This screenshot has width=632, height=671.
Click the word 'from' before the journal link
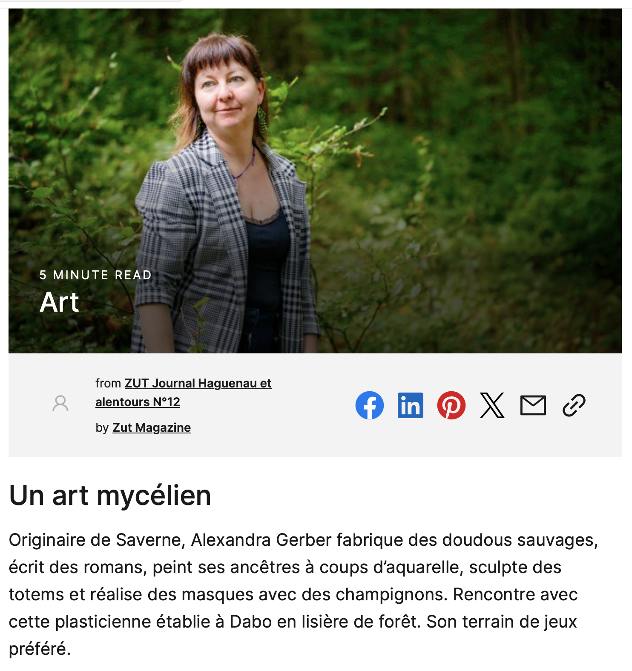tap(108, 383)
